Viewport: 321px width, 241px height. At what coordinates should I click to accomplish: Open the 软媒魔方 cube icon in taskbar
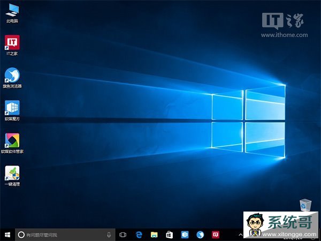(185, 235)
